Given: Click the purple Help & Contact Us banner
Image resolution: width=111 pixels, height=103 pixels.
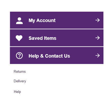Looking at the screenshot, I should tap(57, 55).
